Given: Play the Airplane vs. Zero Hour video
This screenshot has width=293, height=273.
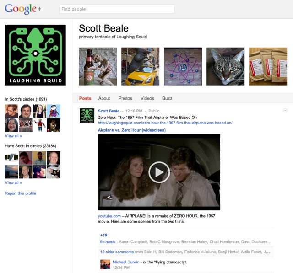Looking at the screenshot, I should tap(159, 172).
